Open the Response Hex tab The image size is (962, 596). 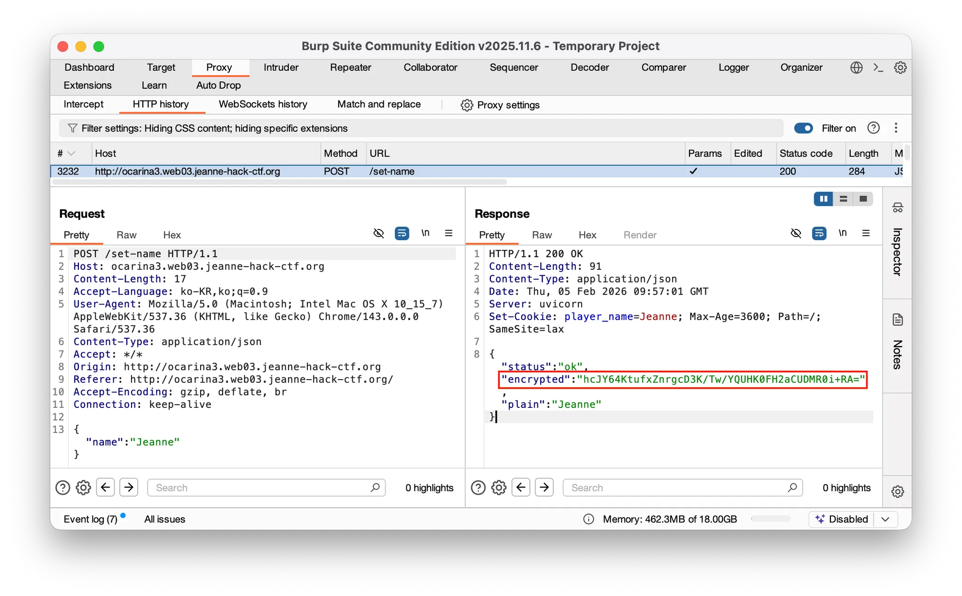(x=587, y=235)
